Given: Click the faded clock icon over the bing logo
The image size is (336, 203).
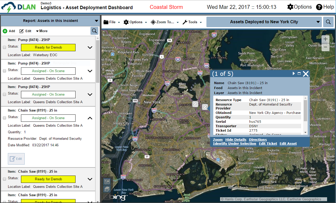Looking at the screenshot, I should [x=107, y=197].
